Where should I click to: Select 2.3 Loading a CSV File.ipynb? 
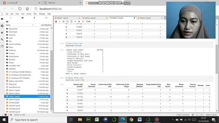27,78
